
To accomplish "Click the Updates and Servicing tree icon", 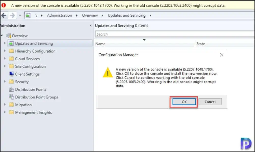I will pos(11,43).
